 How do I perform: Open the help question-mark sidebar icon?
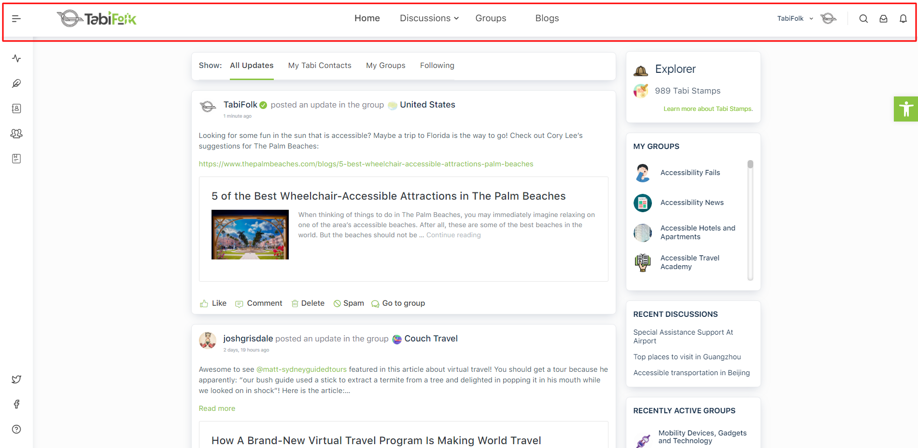[x=16, y=429]
